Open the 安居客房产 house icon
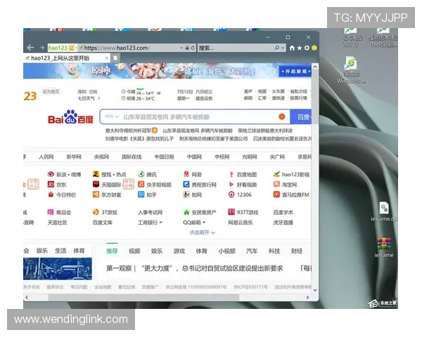The height and width of the screenshot is (337, 422). [186, 212]
